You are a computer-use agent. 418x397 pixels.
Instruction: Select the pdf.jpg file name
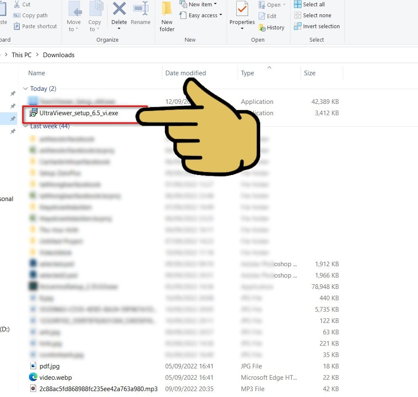pyautogui.click(x=50, y=366)
